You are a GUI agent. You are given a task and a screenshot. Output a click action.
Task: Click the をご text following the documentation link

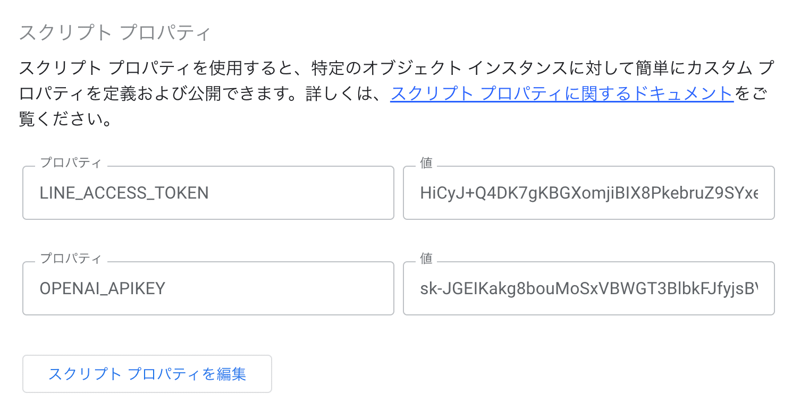click(751, 93)
